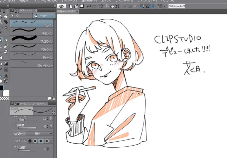The width and height of the screenshot is (227, 158).
Task: Select the Pencil tool icon
Action: (6, 40)
